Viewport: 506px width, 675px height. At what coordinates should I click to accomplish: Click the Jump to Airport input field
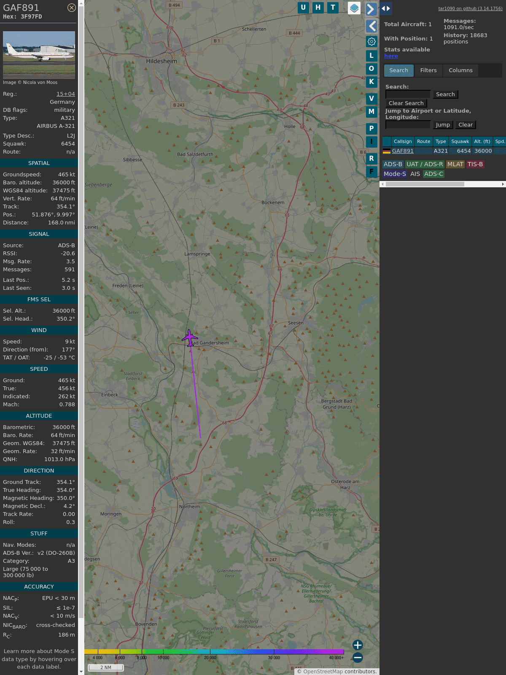pyautogui.click(x=408, y=125)
